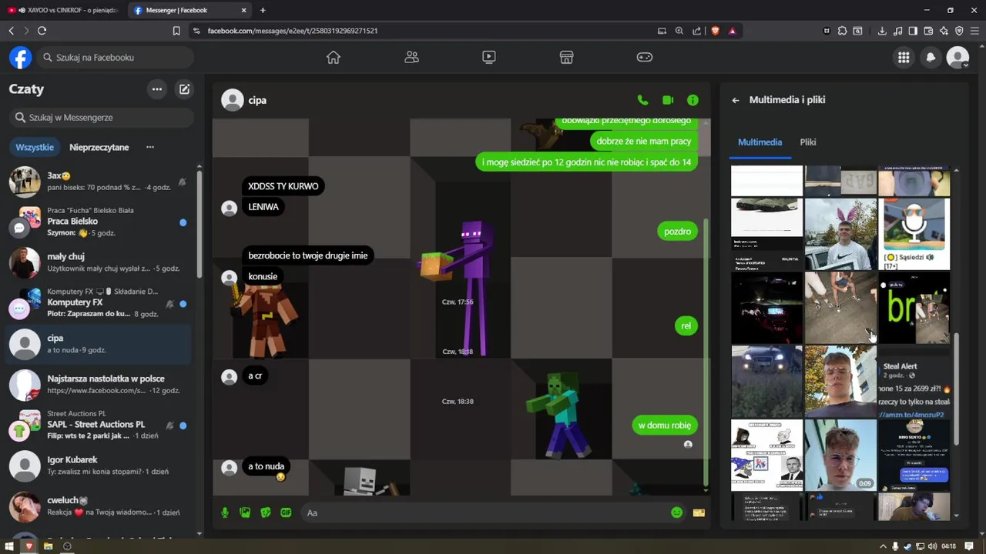Open the Watch video icon in the top navigation

point(489,57)
